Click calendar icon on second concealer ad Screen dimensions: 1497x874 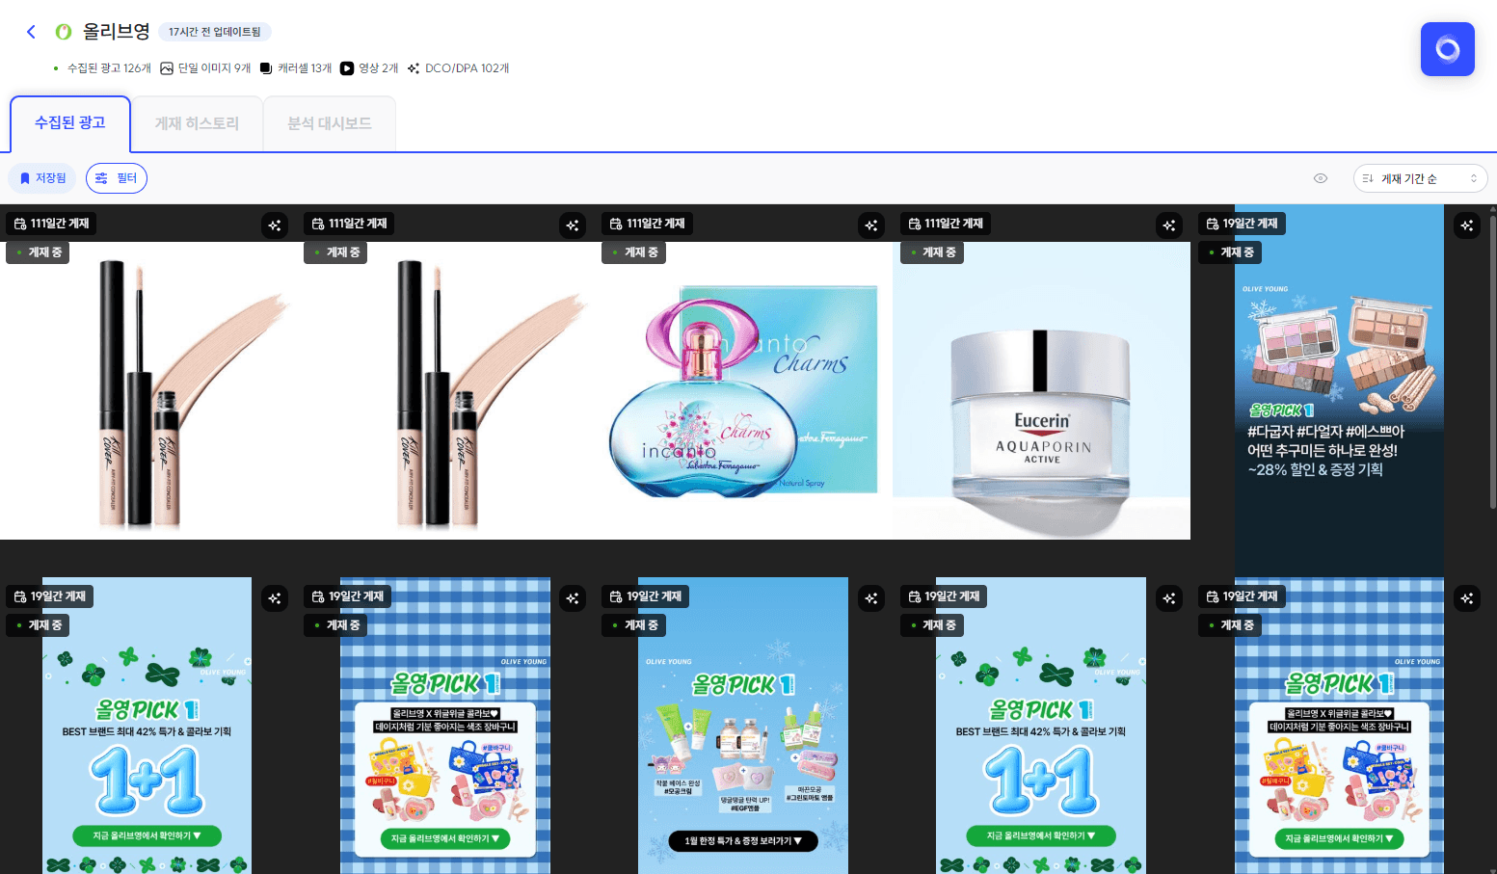coord(318,224)
